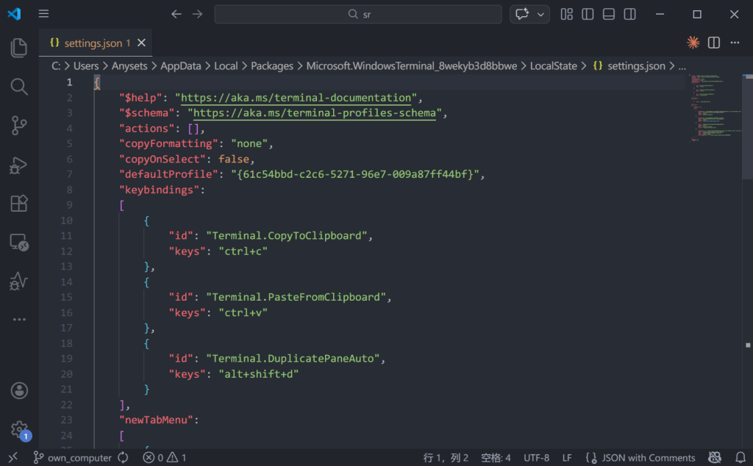This screenshot has height=466, width=753.
Task: Toggle the primary side bar layout button
Action: [x=588, y=15]
